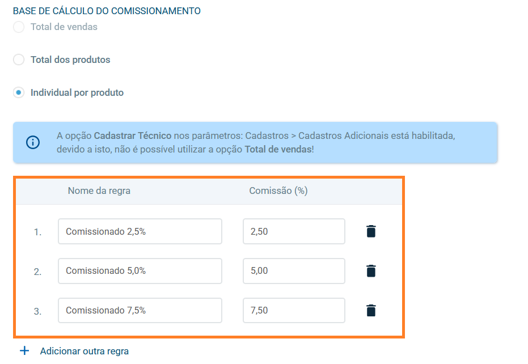Click trash icon for Comissionado 5,0% rule

(x=371, y=271)
